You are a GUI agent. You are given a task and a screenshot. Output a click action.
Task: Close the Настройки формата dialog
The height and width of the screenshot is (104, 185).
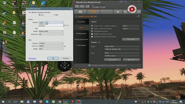[71, 9]
